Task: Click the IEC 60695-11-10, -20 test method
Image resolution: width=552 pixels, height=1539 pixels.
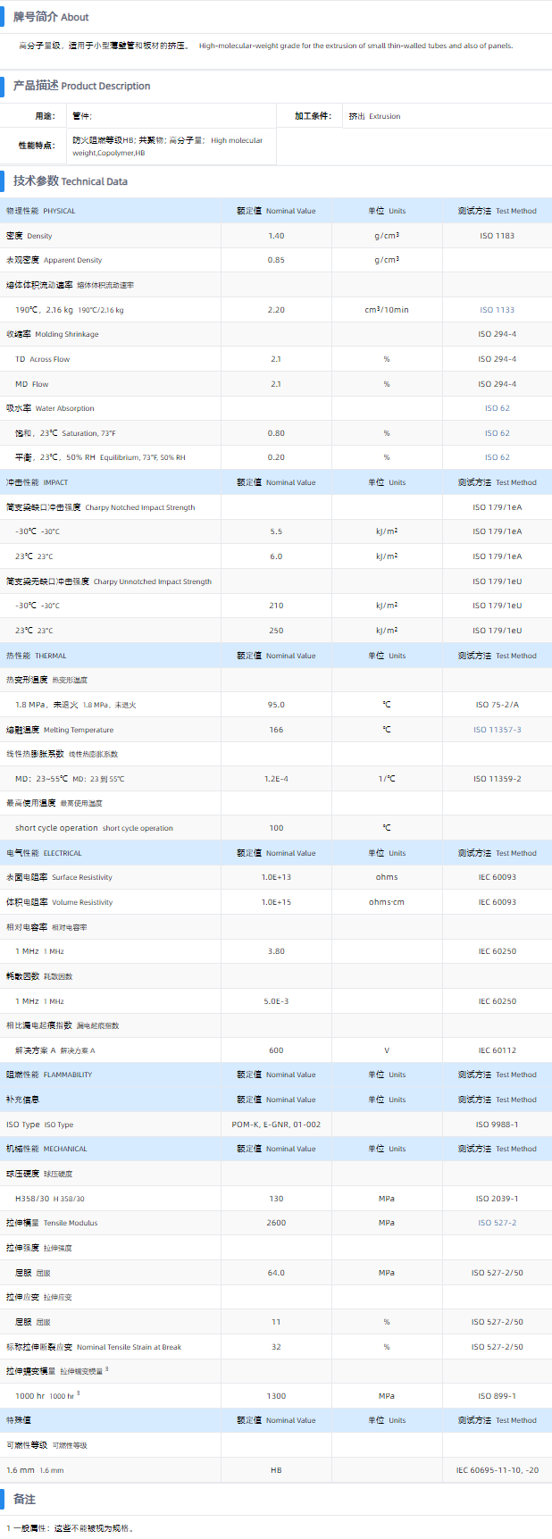Action: pos(497,1470)
